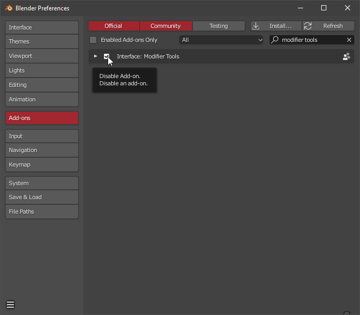This screenshot has width=360, height=315.
Task: Check Enabled Add-ons Only box
Action: 93,40
